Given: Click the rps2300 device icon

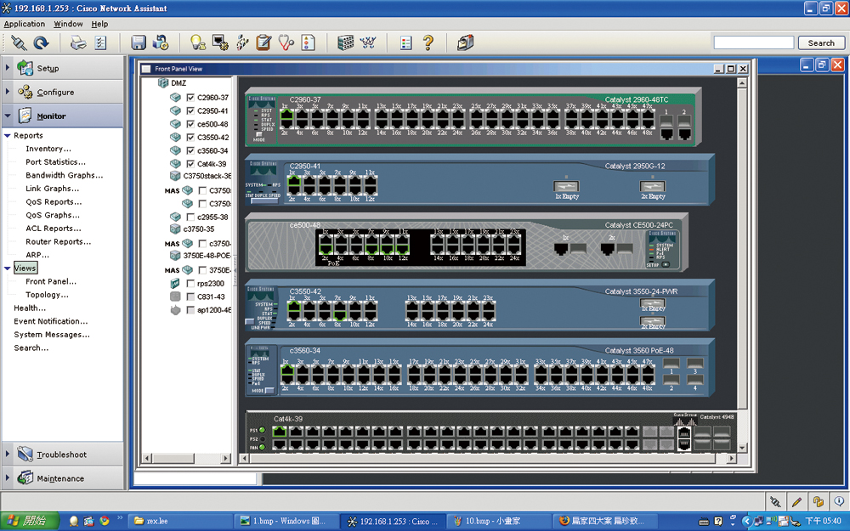Looking at the screenshot, I should coord(175,284).
